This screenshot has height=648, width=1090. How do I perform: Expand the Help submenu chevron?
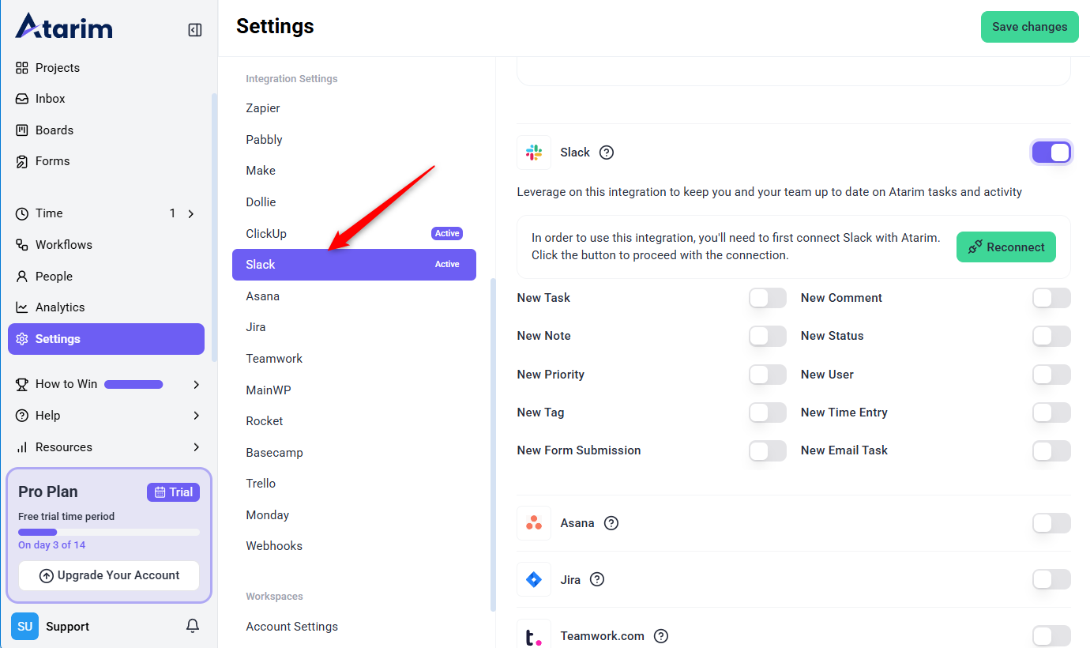click(x=196, y=416)
